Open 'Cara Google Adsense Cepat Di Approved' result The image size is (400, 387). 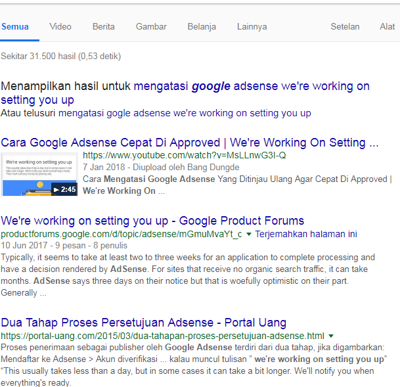point(190,143)
